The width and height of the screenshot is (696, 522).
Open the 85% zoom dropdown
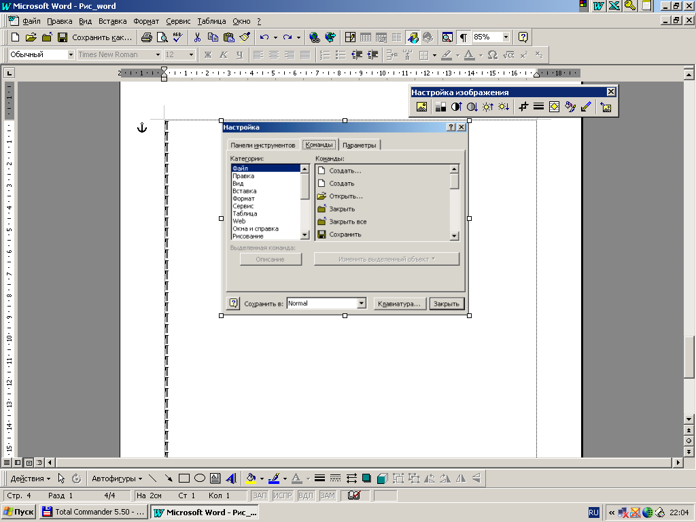coord(506,37)
